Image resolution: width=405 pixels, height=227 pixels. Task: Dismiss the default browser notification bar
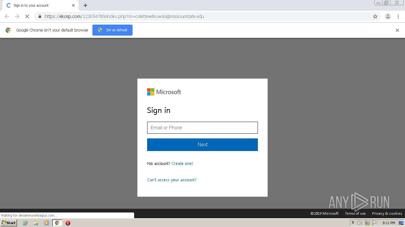pyautogui.click(x=397, y=30)
